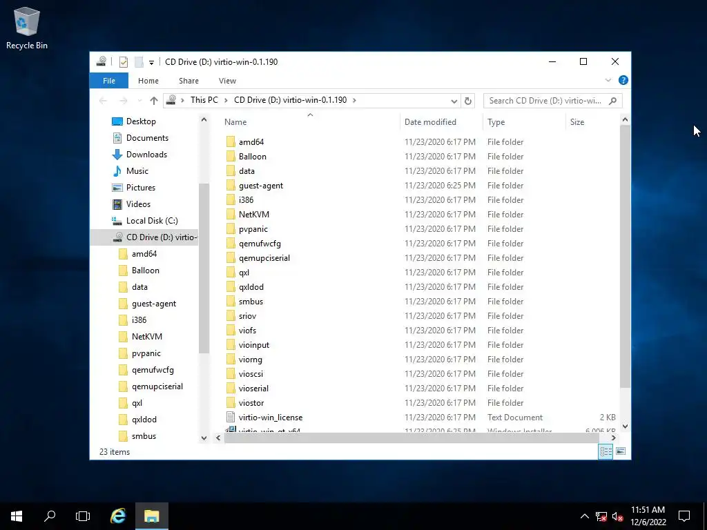Click the file list scroll down arrow
Image resolution: width=707 pixels, height=530 pixels.
click(x=625, y=426)
